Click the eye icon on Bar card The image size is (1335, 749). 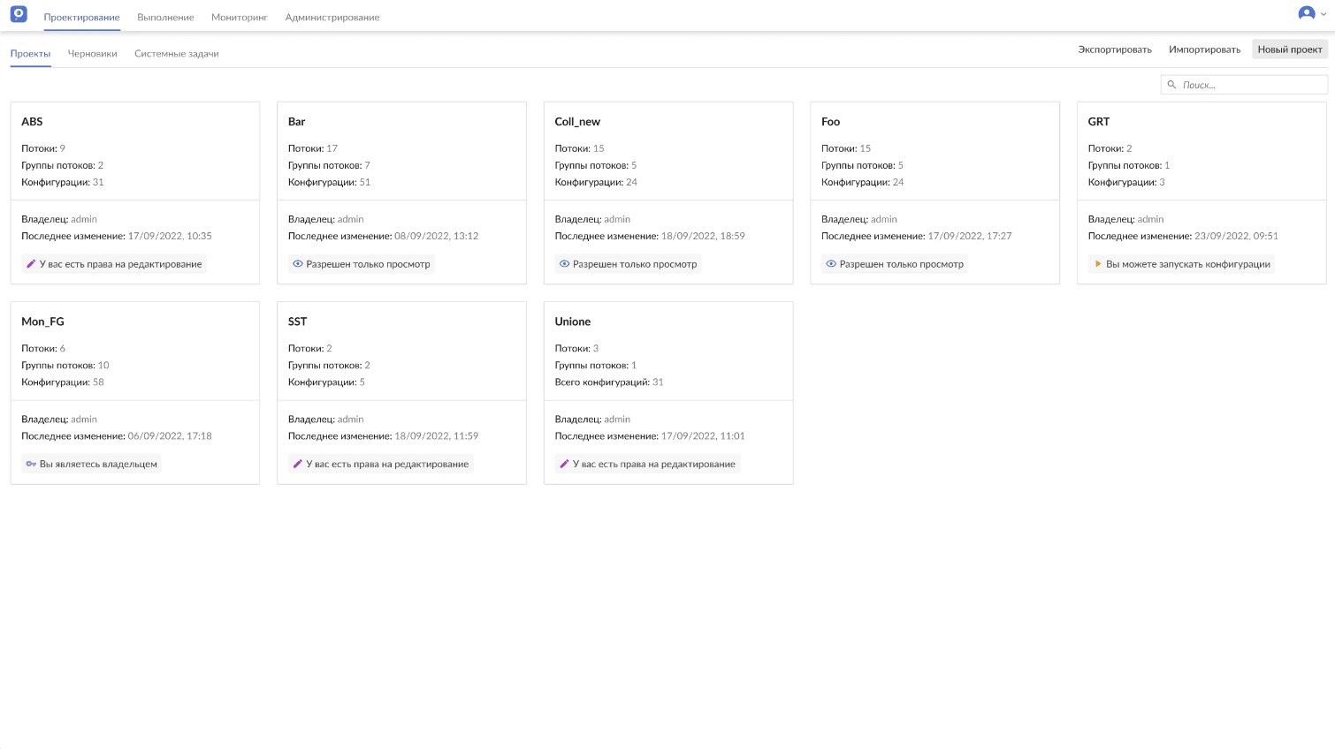(x=298, y=264)
